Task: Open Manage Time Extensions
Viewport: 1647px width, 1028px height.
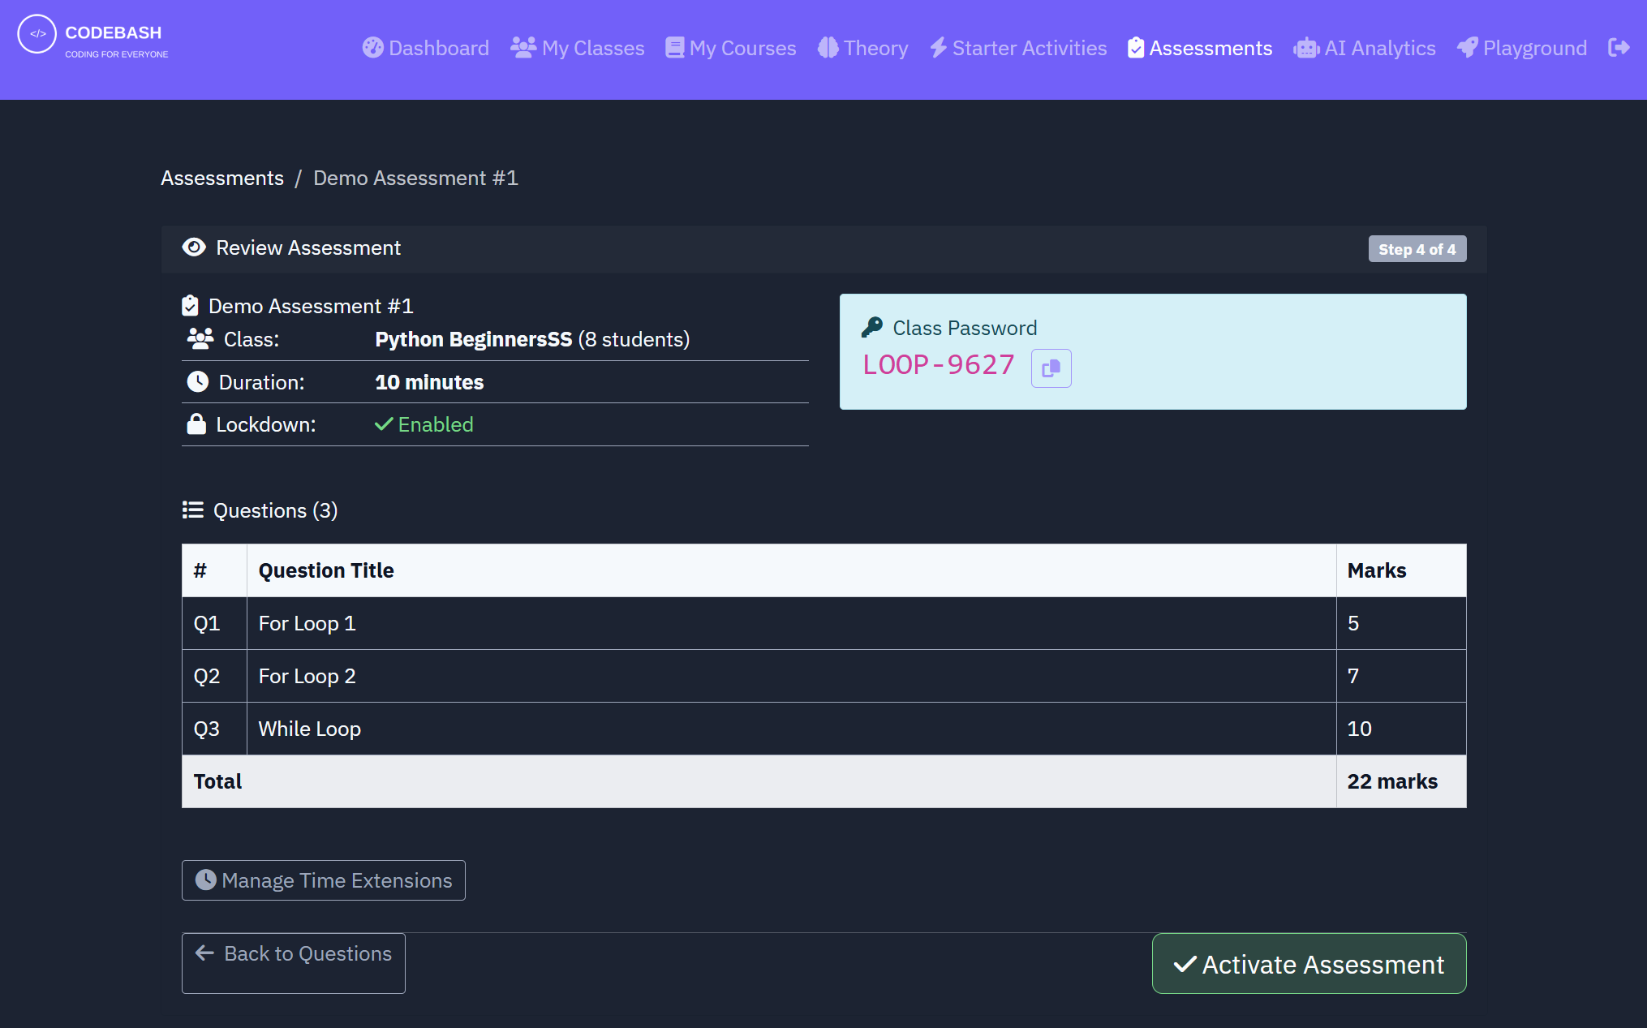Action: pos(324,880)
